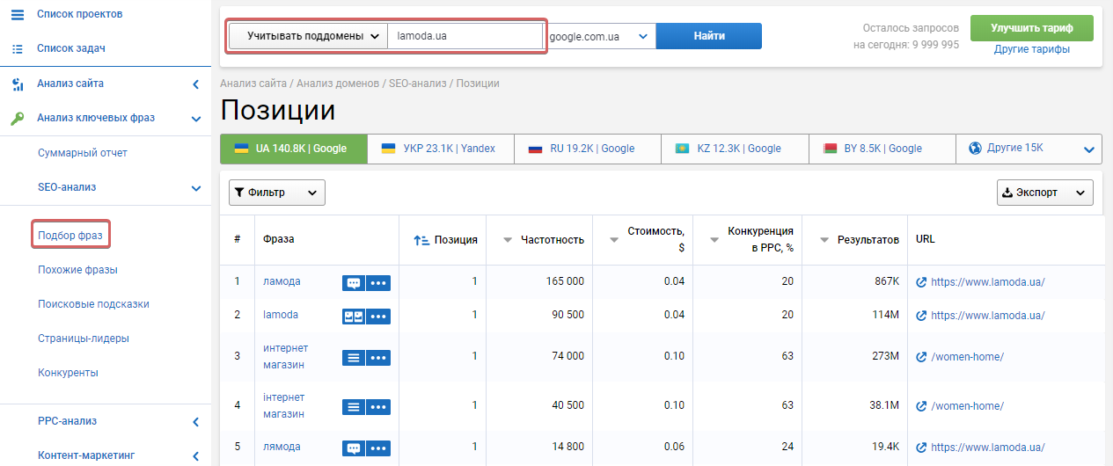Switch to the УКР 23.1K Yandex tab
Viewport: 1113px width, 466px height.
[440, 149]
